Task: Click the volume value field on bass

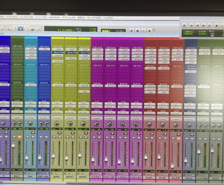Action: [30, 170]
